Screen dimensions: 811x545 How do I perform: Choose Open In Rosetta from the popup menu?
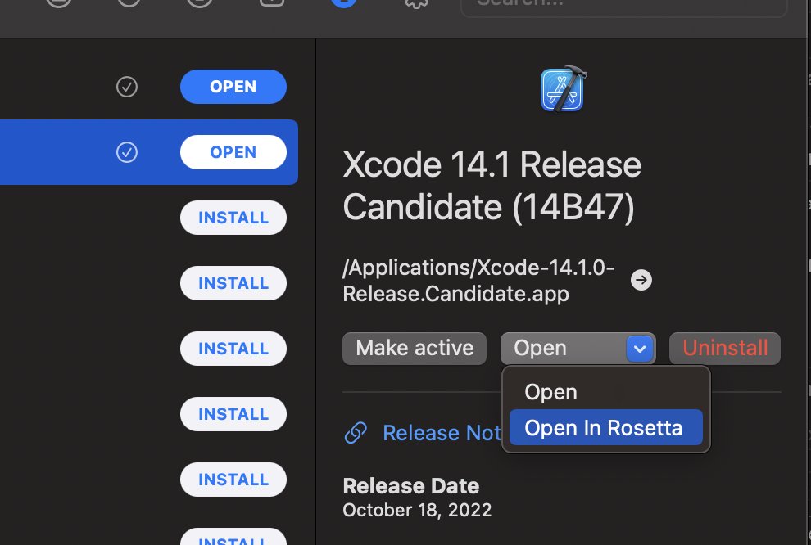point(605,428)
